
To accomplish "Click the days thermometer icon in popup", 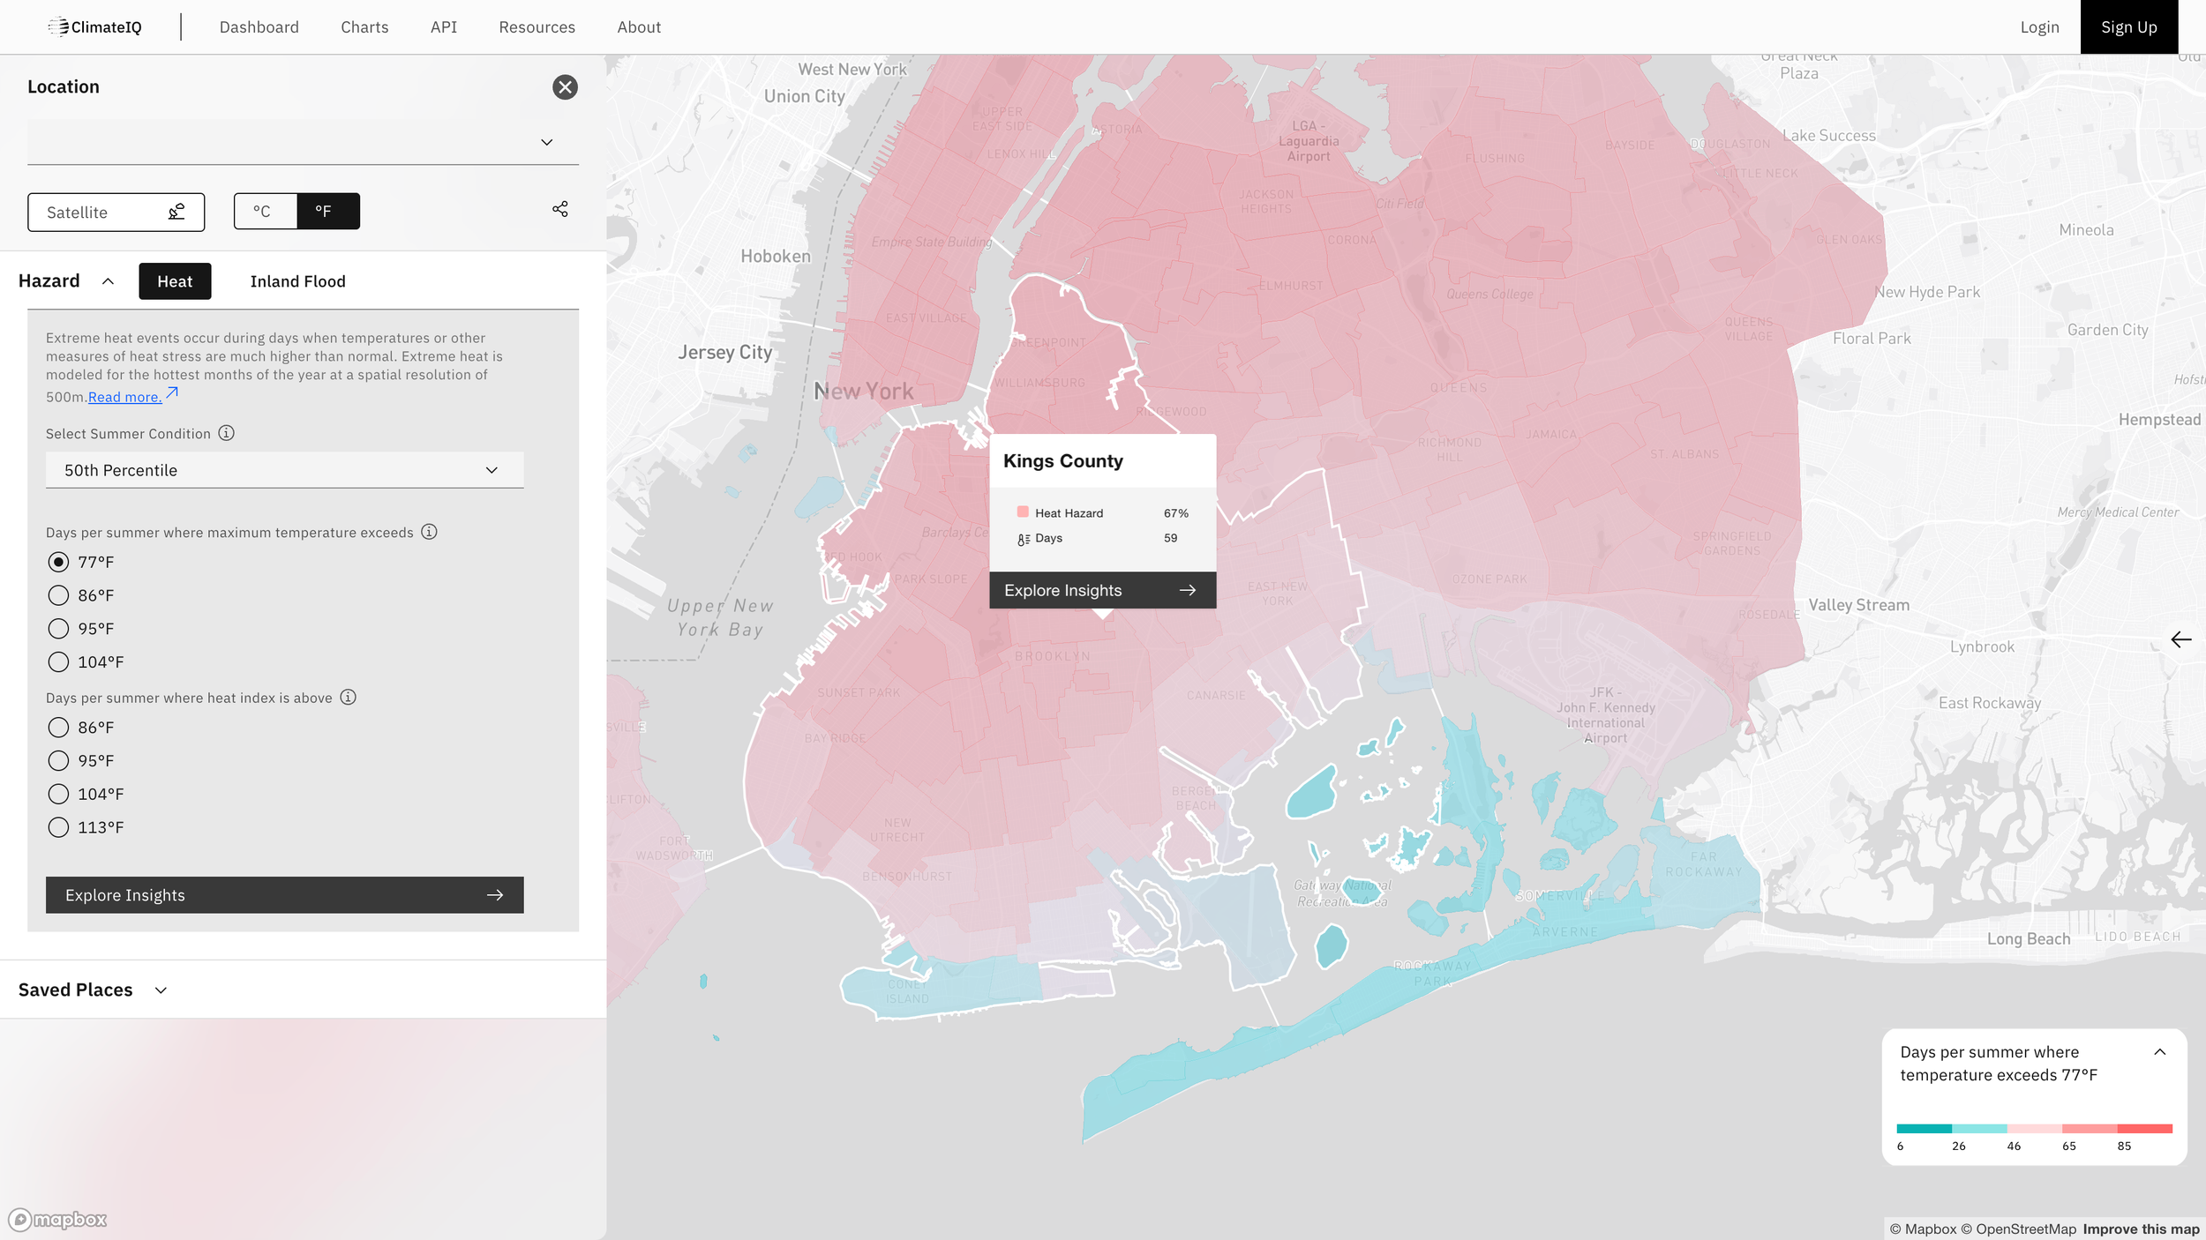I will coord(1024,539).
